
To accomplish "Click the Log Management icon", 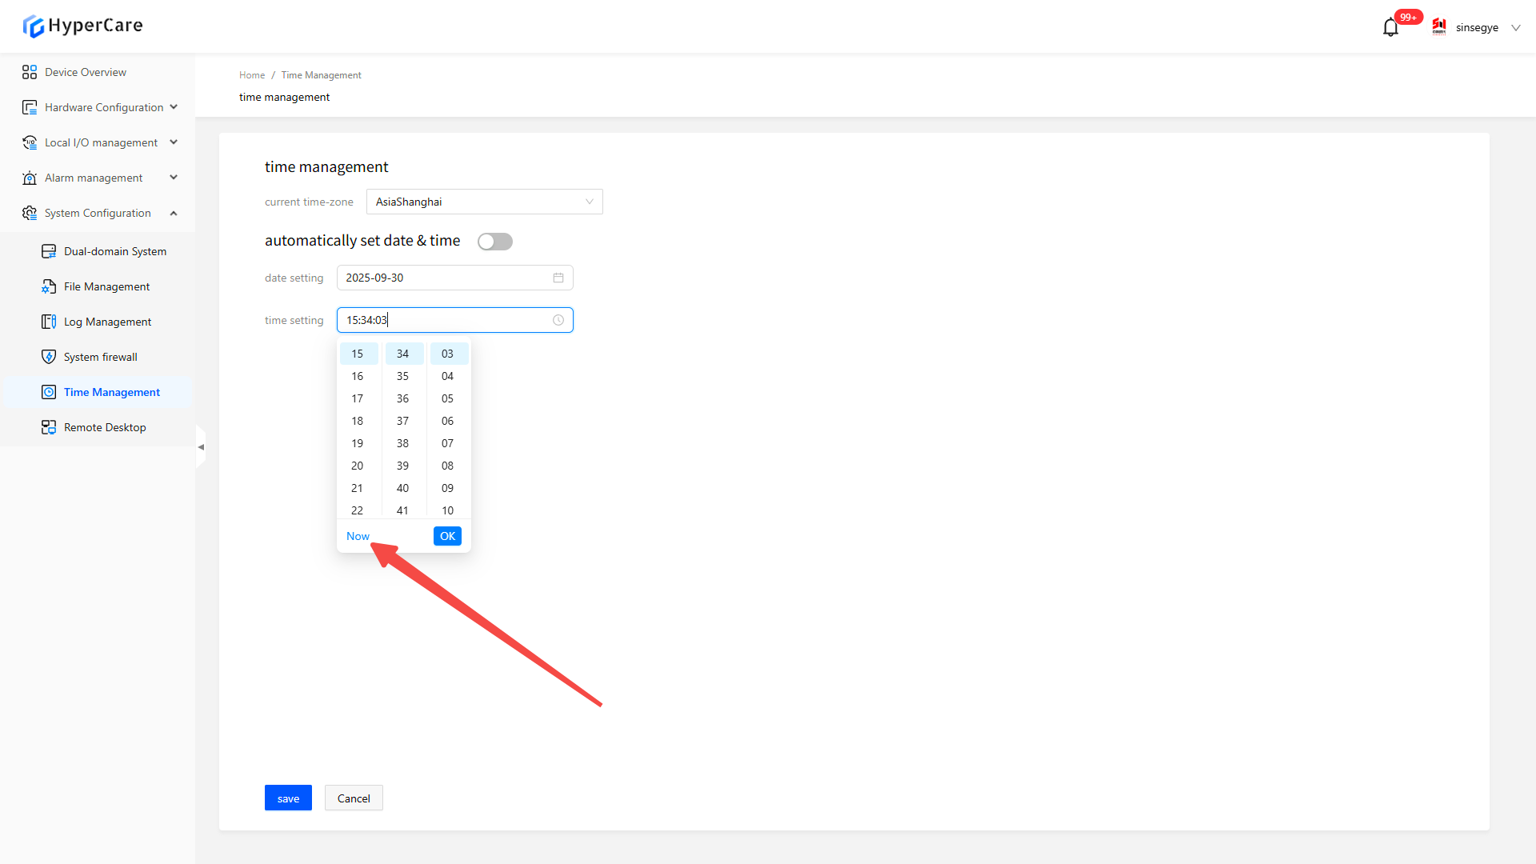I will 49,322.
